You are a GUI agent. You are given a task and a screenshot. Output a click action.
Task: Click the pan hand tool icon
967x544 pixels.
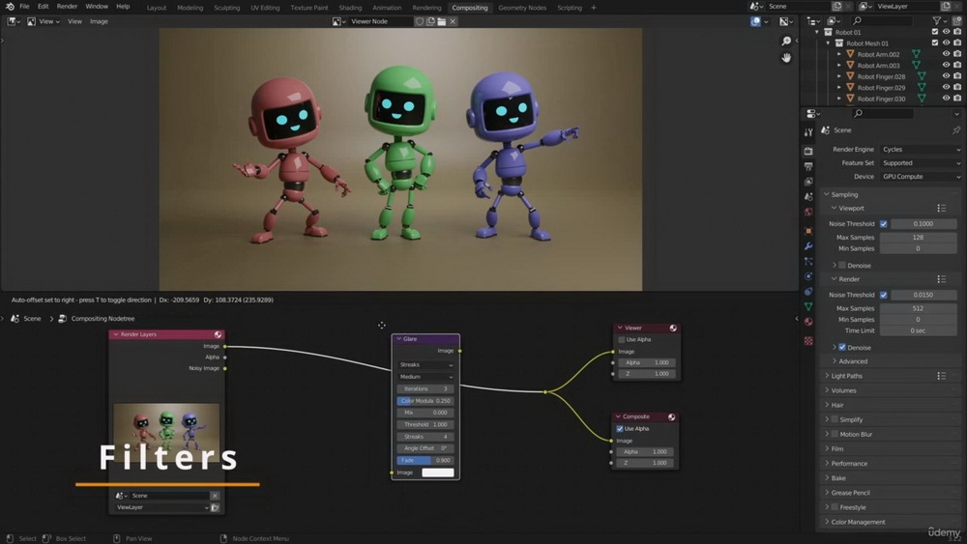[x=786, y=57]
